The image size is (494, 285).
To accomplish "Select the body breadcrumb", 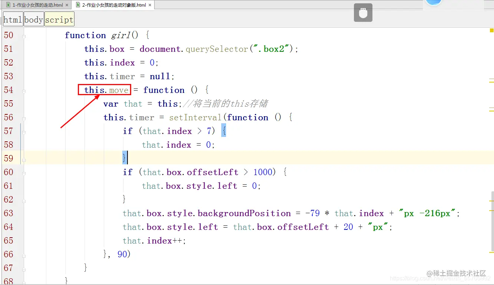I will pos(34,20).
